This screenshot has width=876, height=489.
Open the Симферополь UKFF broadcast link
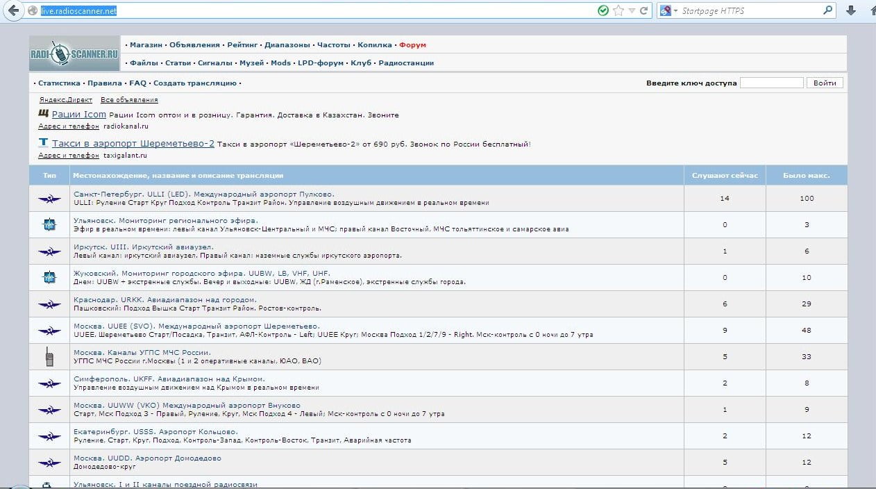[x=169, y=379]
